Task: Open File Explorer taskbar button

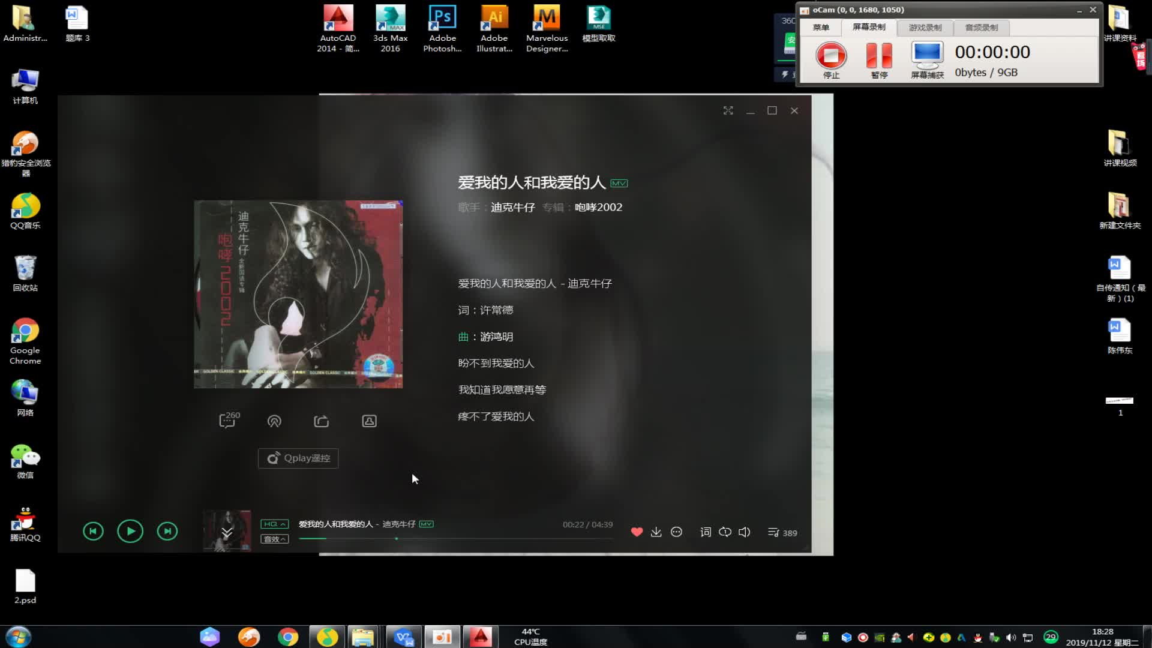Action: pyautogui.click(x=362, y=637)
